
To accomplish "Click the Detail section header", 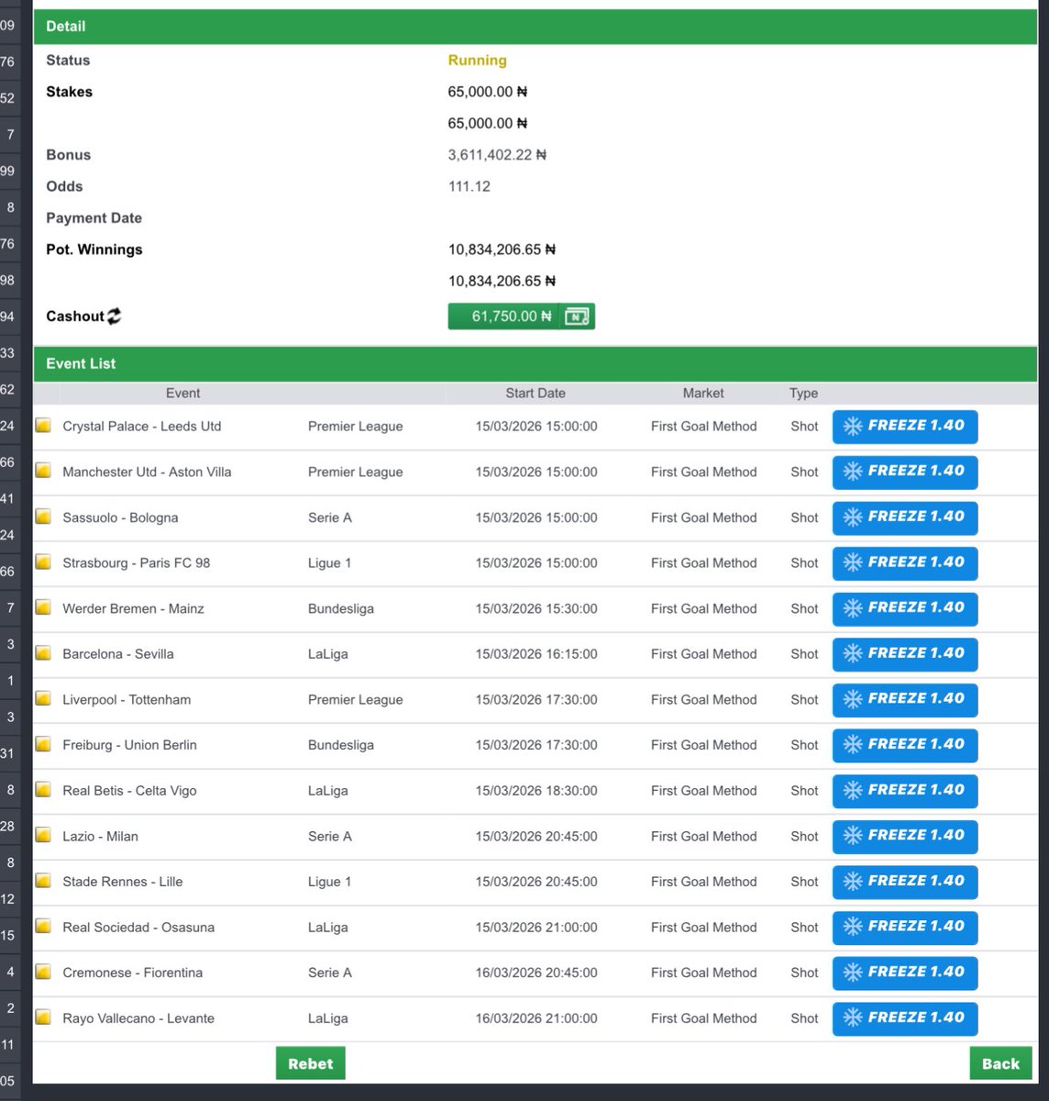I will 536,27.
